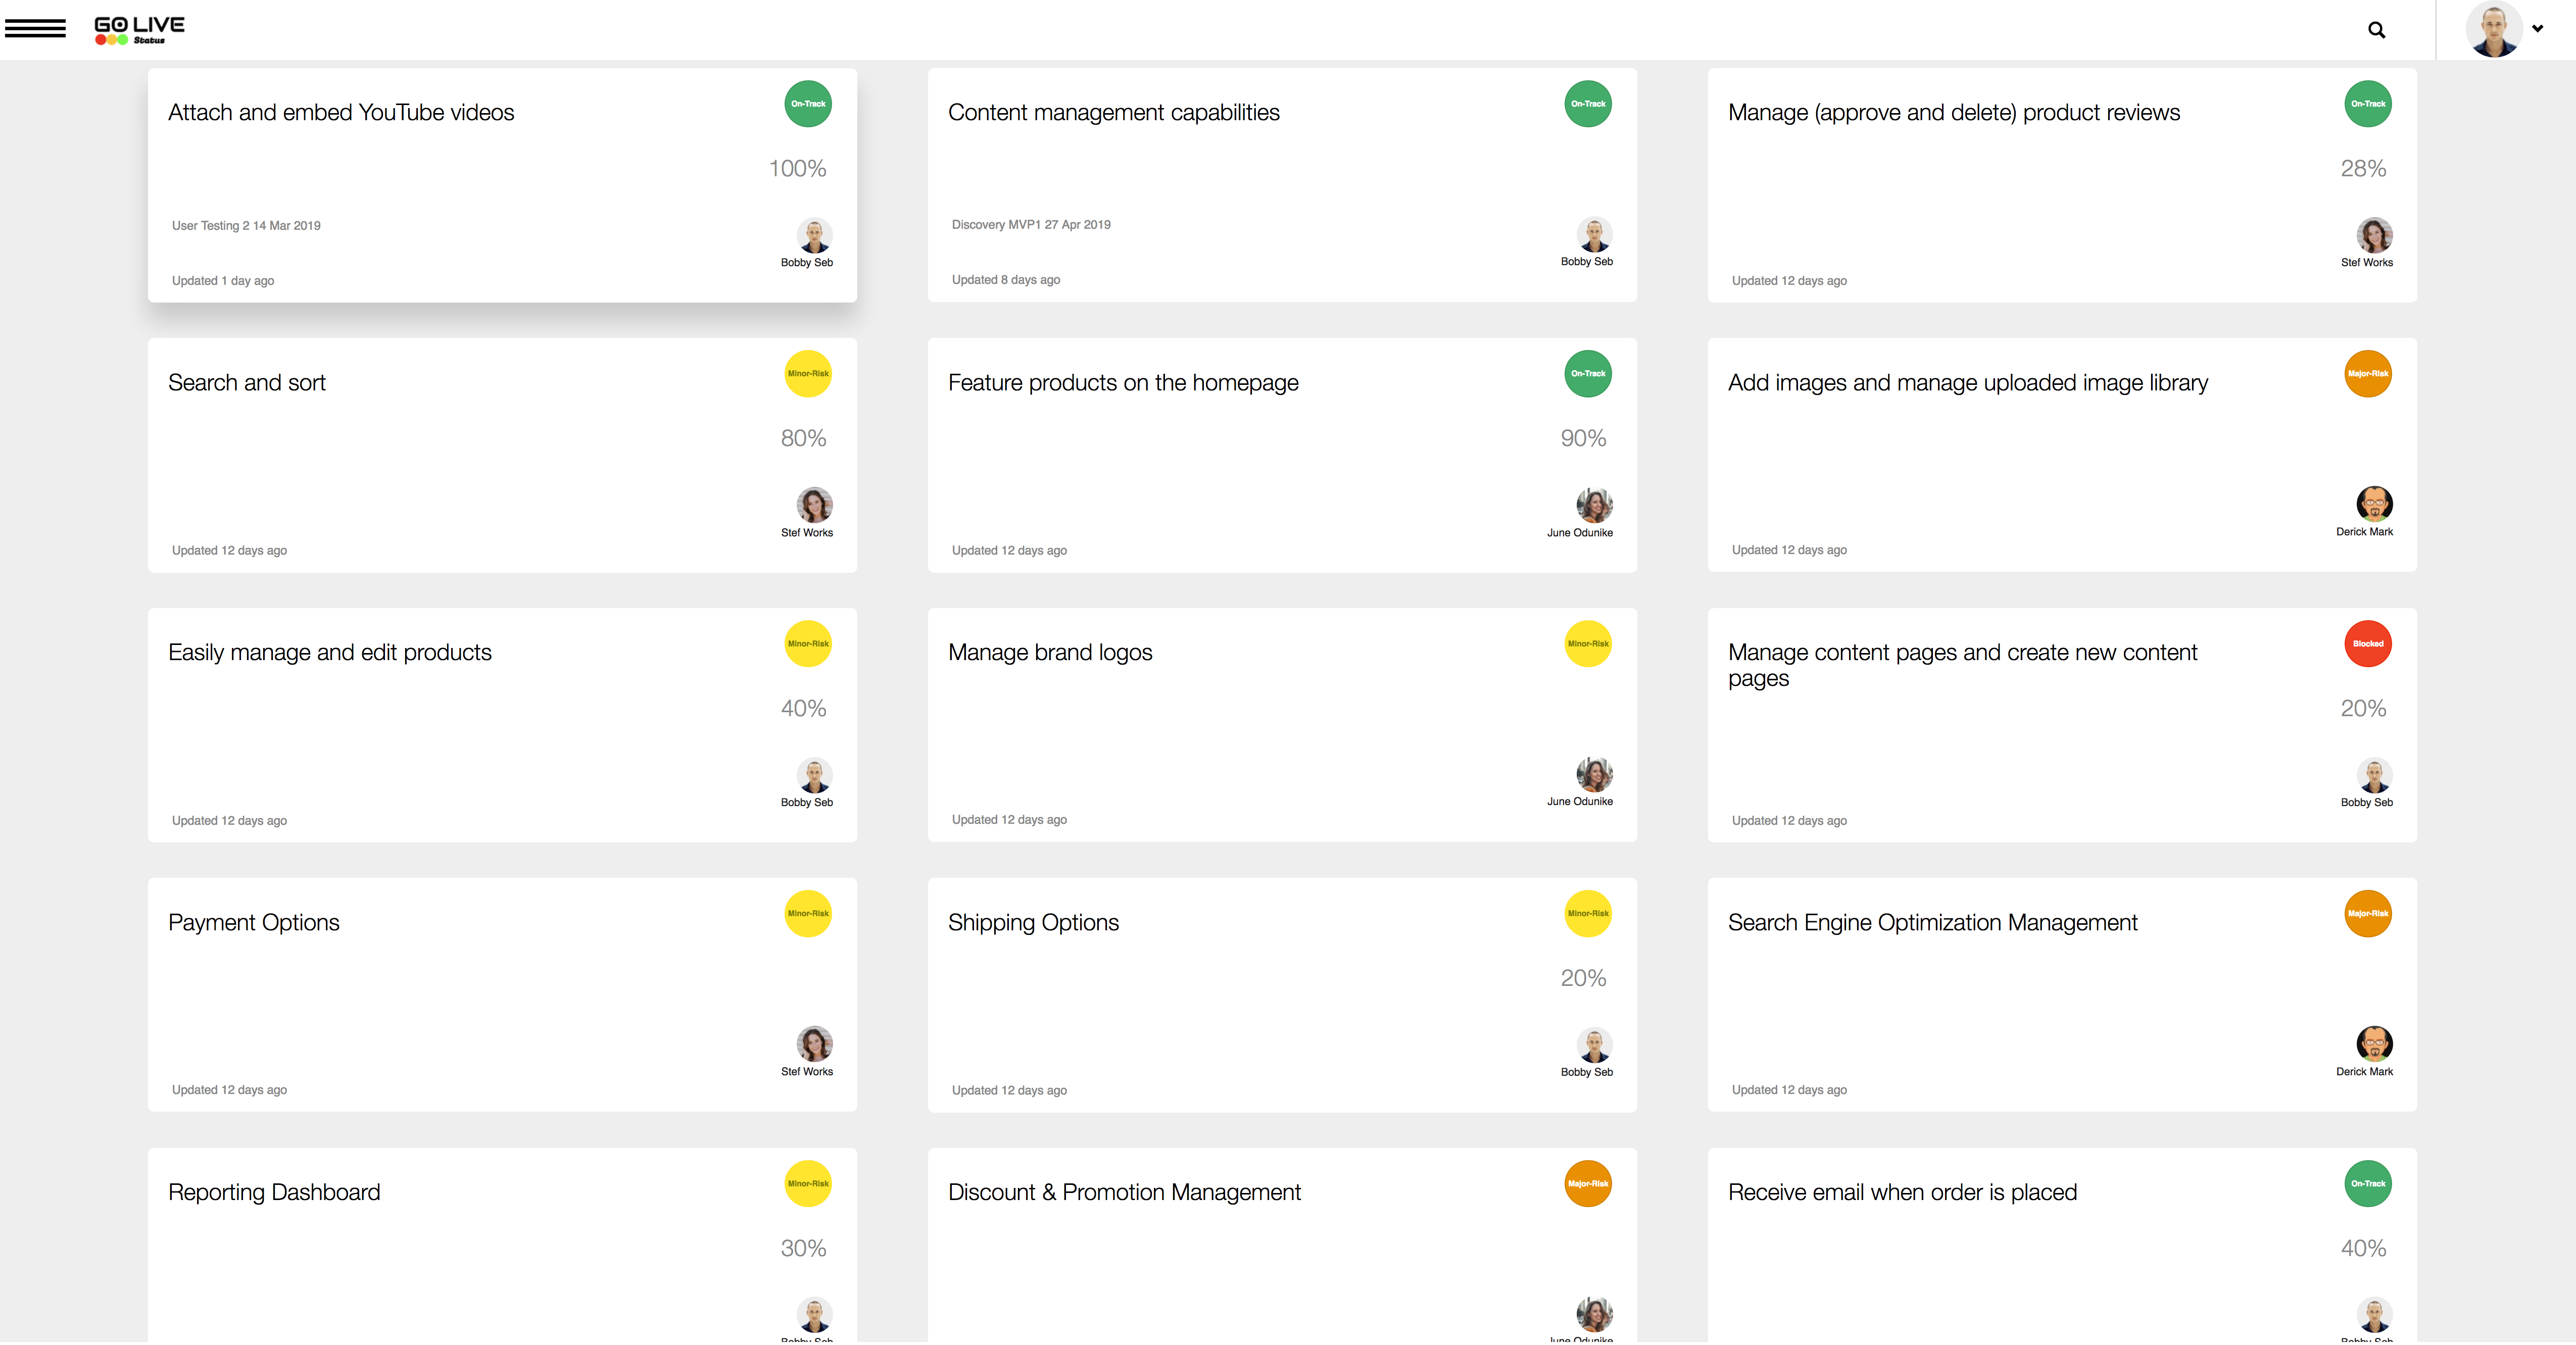Click On-Track badge on YouTube videos card

click(807, 104)
